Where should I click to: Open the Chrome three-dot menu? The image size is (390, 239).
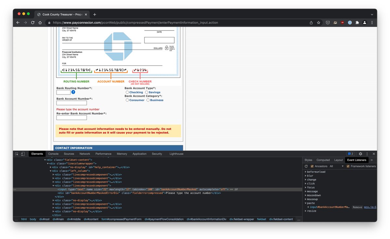pyautogui.click(x=372, y=23)
